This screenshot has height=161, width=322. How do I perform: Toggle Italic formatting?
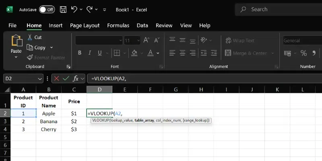pos(89,53)
